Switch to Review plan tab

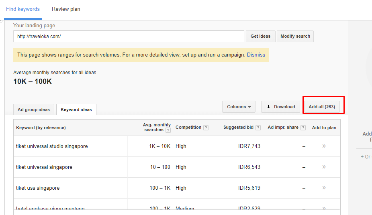coord(66,9)
